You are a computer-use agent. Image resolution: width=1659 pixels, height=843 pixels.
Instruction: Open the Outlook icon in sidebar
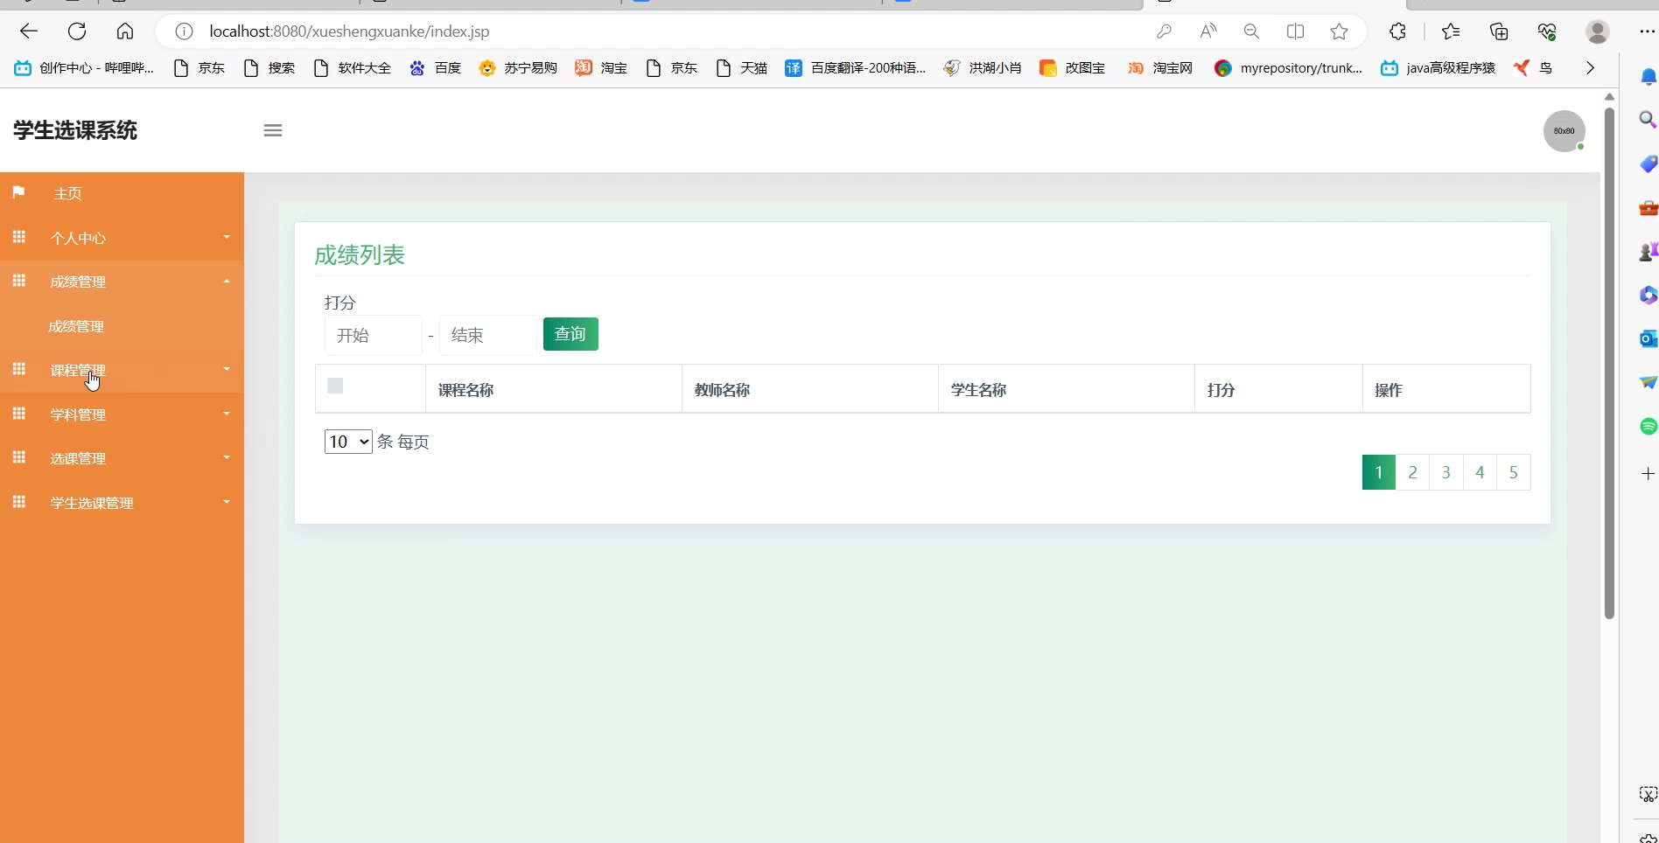pos(1648,338)
